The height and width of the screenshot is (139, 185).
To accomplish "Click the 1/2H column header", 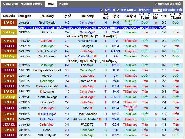I will pyautogui.click(x=164, y=16).
